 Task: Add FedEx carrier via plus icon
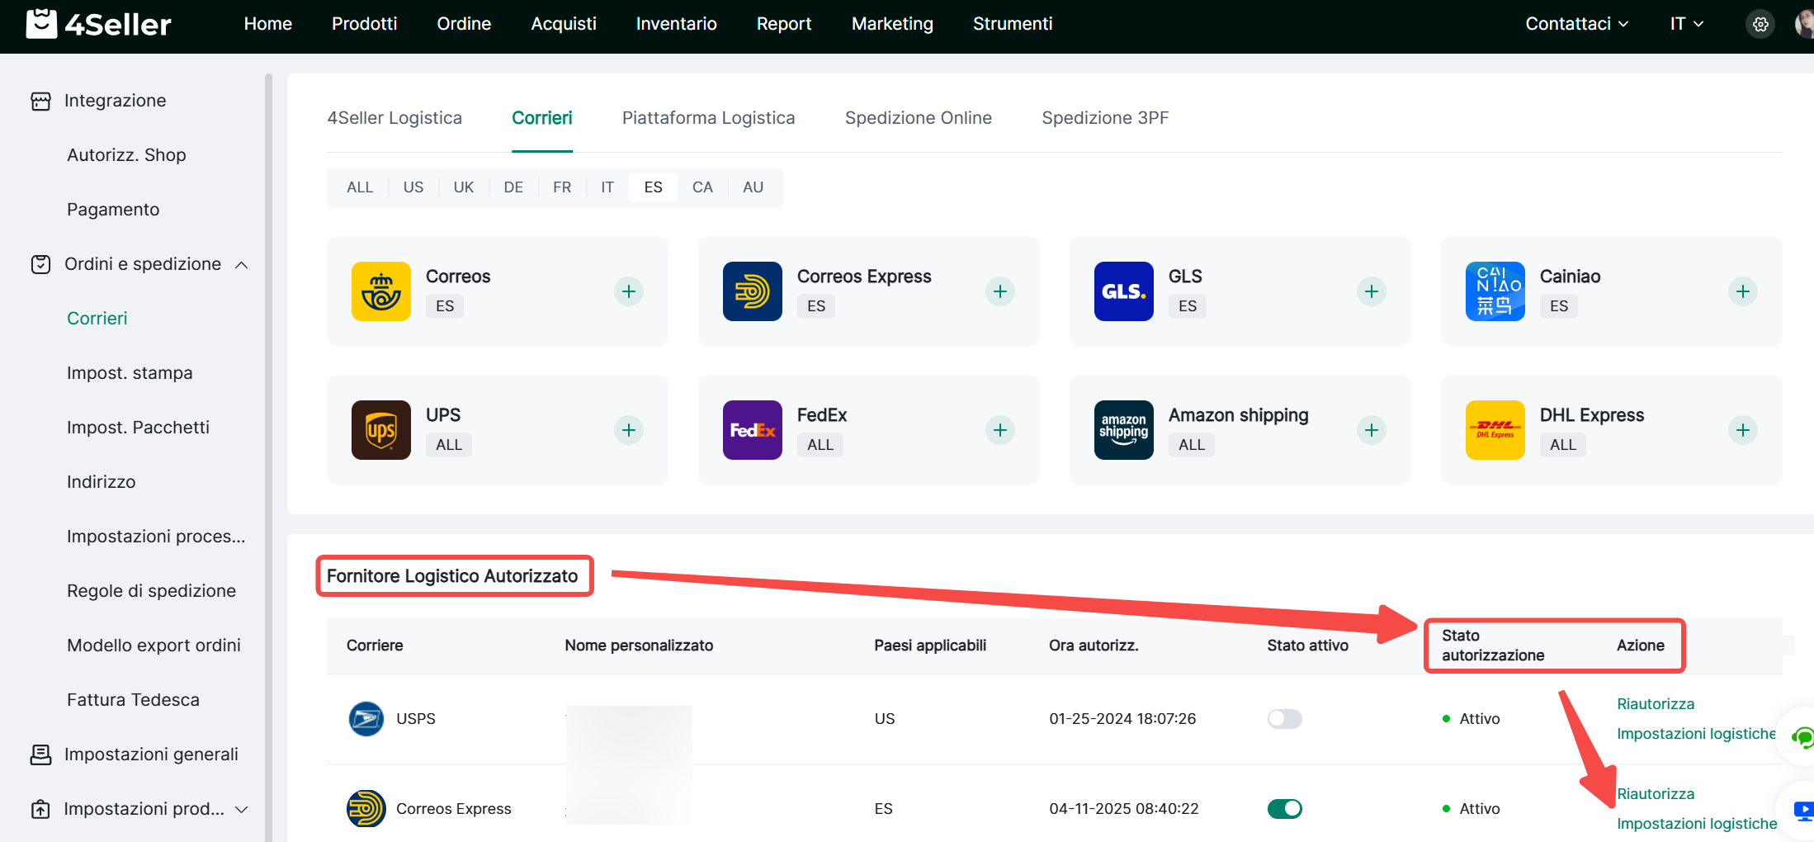tap(999, 430)
